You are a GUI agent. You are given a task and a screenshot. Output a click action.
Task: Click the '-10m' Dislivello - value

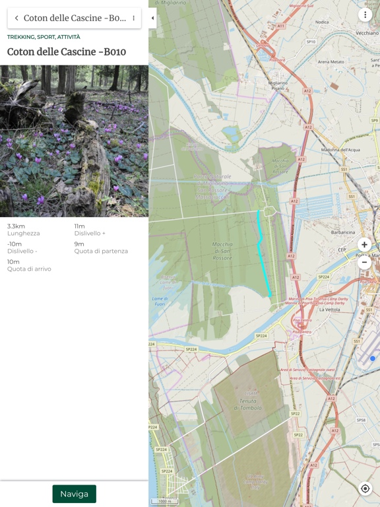pos(15,244)
